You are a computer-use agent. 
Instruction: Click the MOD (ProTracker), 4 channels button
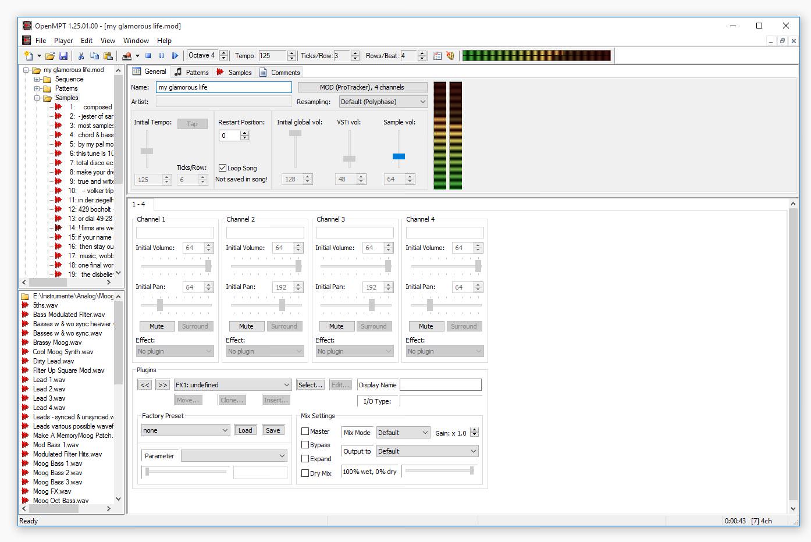362,87
